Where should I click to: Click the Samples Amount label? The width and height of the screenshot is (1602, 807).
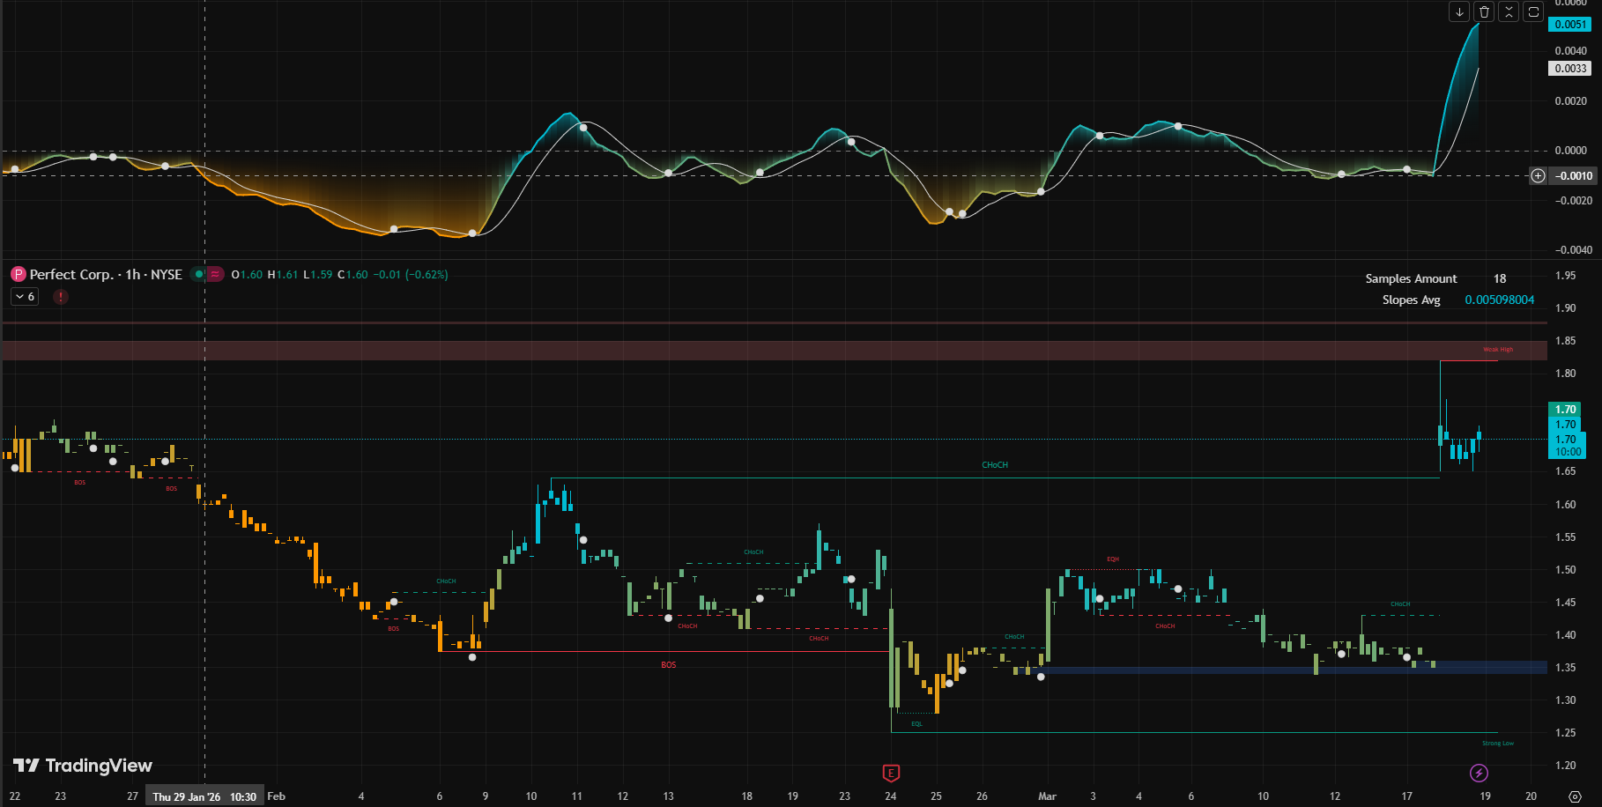point(1411,278)
